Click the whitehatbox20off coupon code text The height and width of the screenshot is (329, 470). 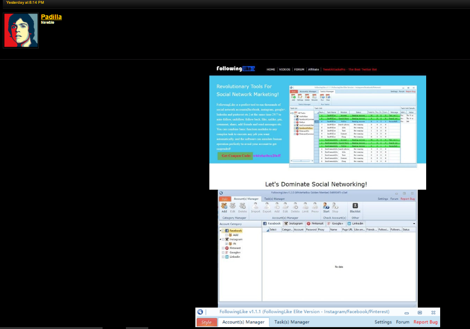267,156
